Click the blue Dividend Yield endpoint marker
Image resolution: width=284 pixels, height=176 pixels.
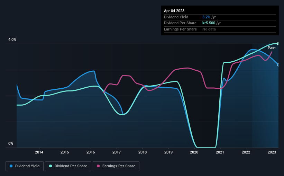(278, 65)
